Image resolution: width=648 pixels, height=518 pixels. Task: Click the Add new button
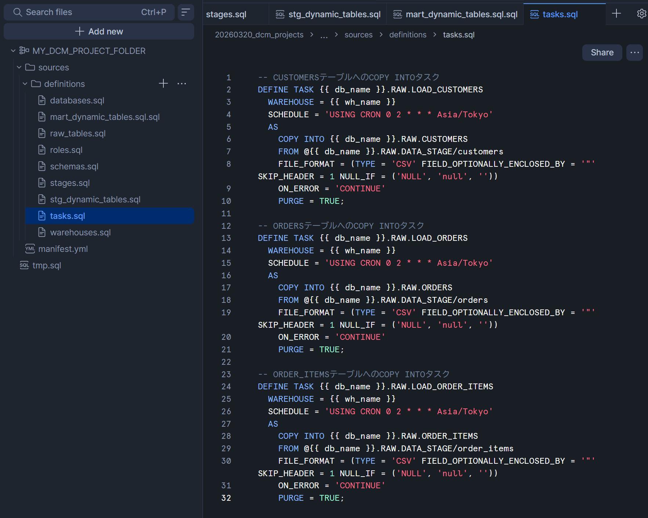[99, 32]
